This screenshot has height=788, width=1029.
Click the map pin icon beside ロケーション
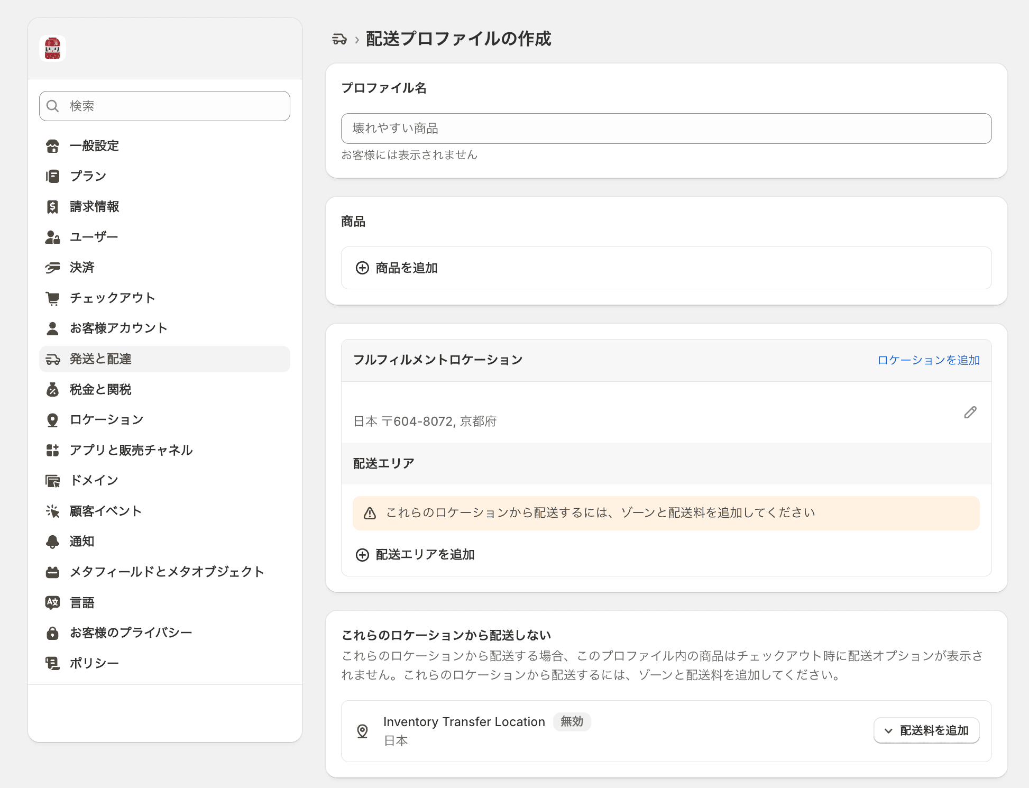(53, 419)
